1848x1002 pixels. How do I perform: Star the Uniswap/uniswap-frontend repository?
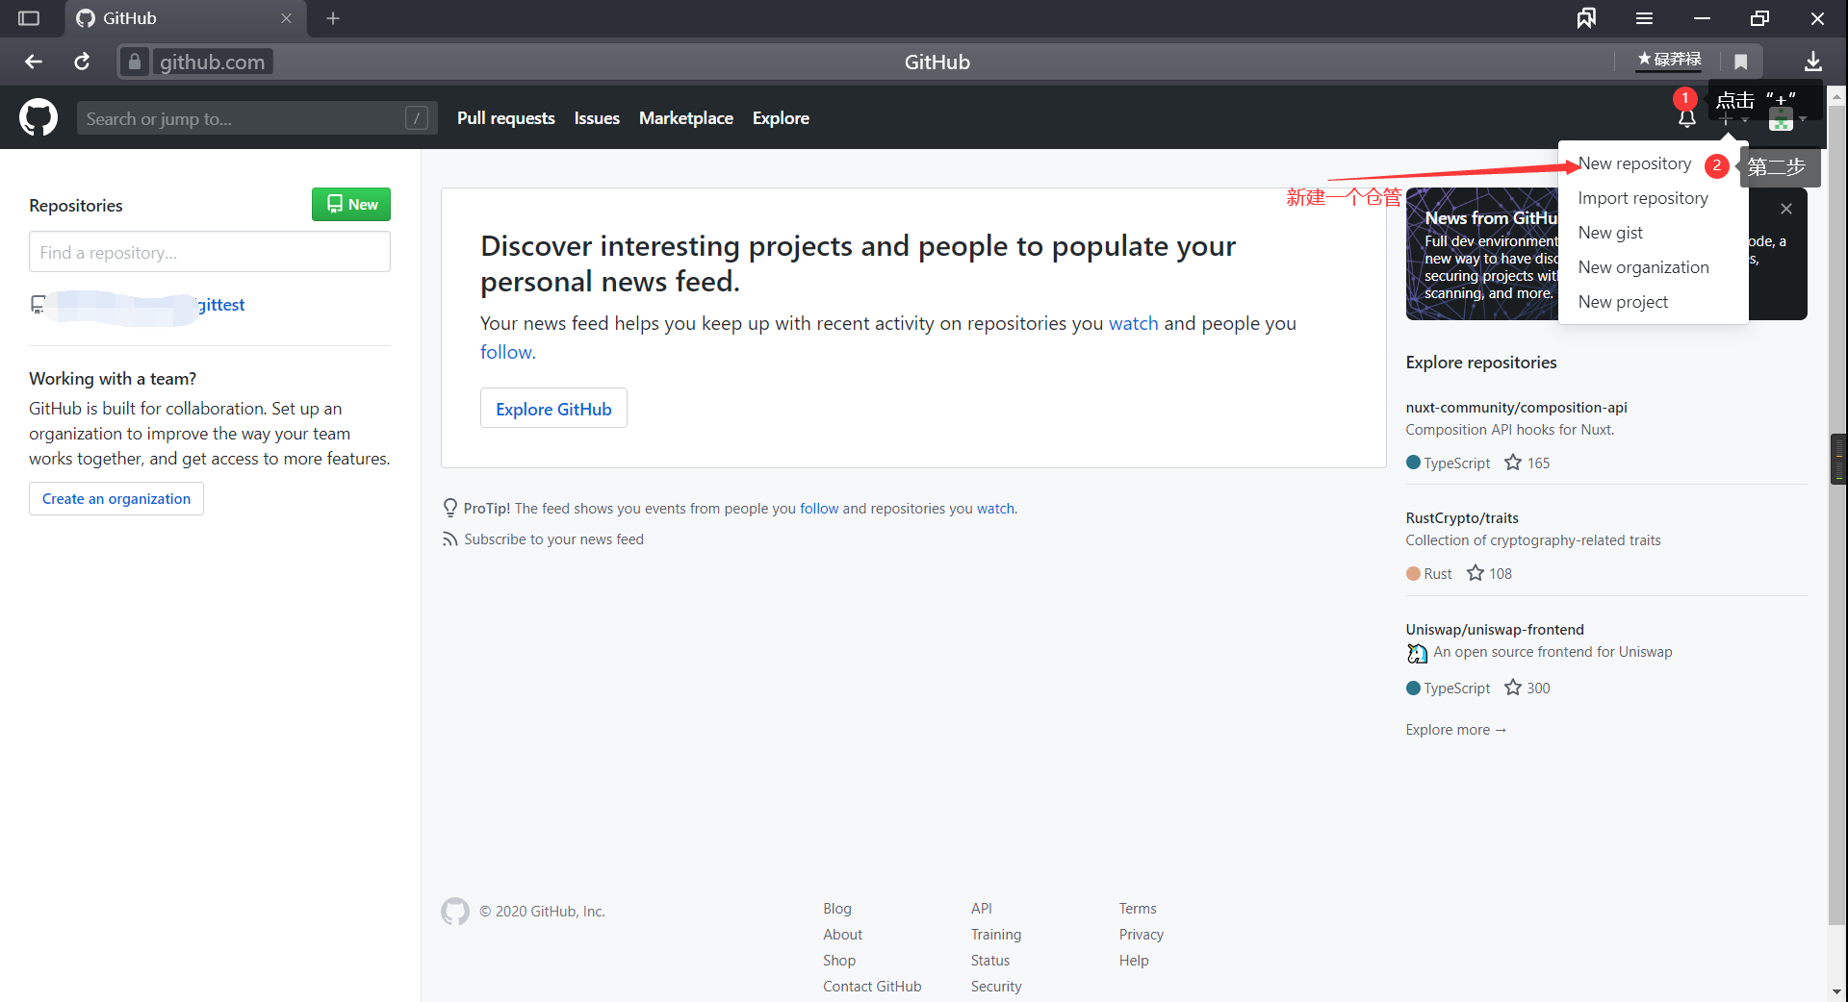point(1513,688)
